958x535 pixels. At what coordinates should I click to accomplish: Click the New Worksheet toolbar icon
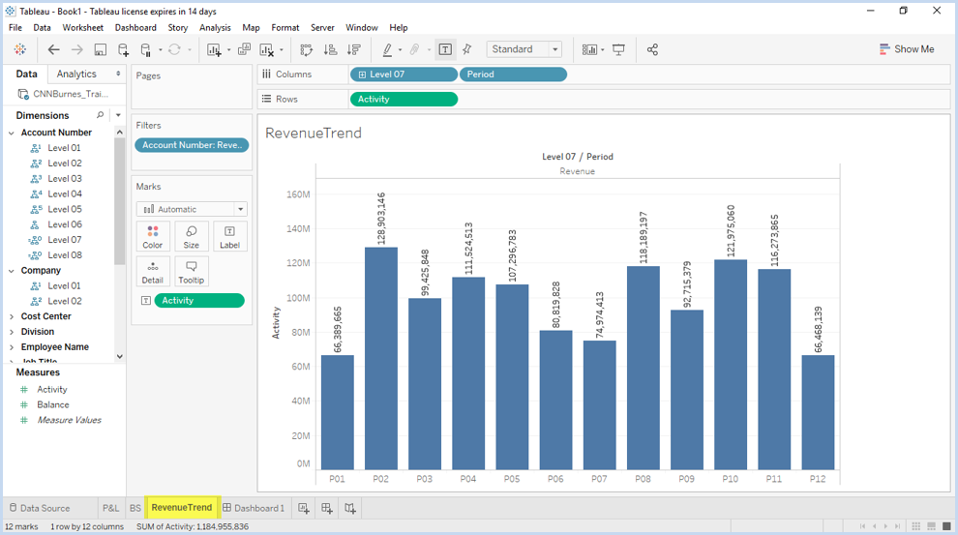[x=213, y=49]
